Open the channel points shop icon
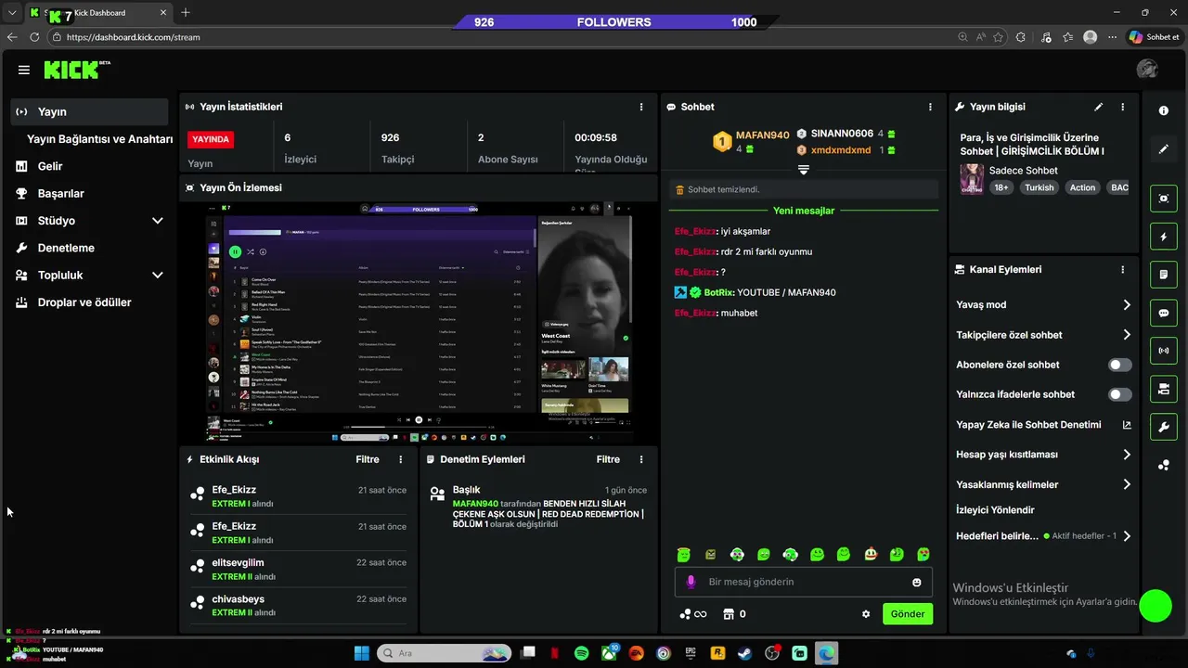This screenshot has height=668, width=1188. (x=729, y=614)
